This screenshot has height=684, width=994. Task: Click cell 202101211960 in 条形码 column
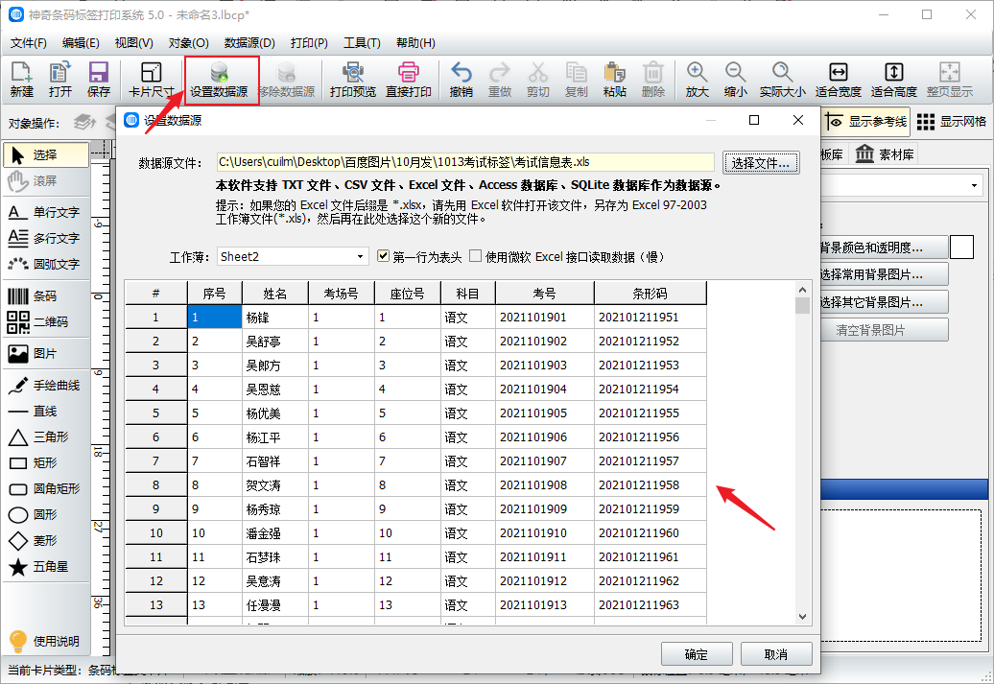(650, 533)
